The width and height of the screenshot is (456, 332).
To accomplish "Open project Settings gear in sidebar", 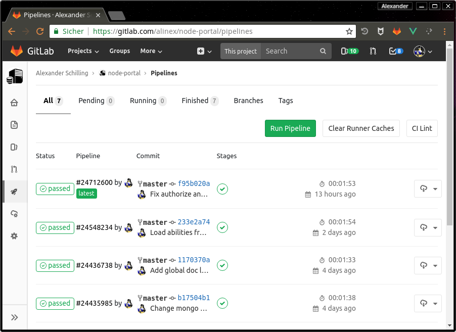I will (14, 235).
